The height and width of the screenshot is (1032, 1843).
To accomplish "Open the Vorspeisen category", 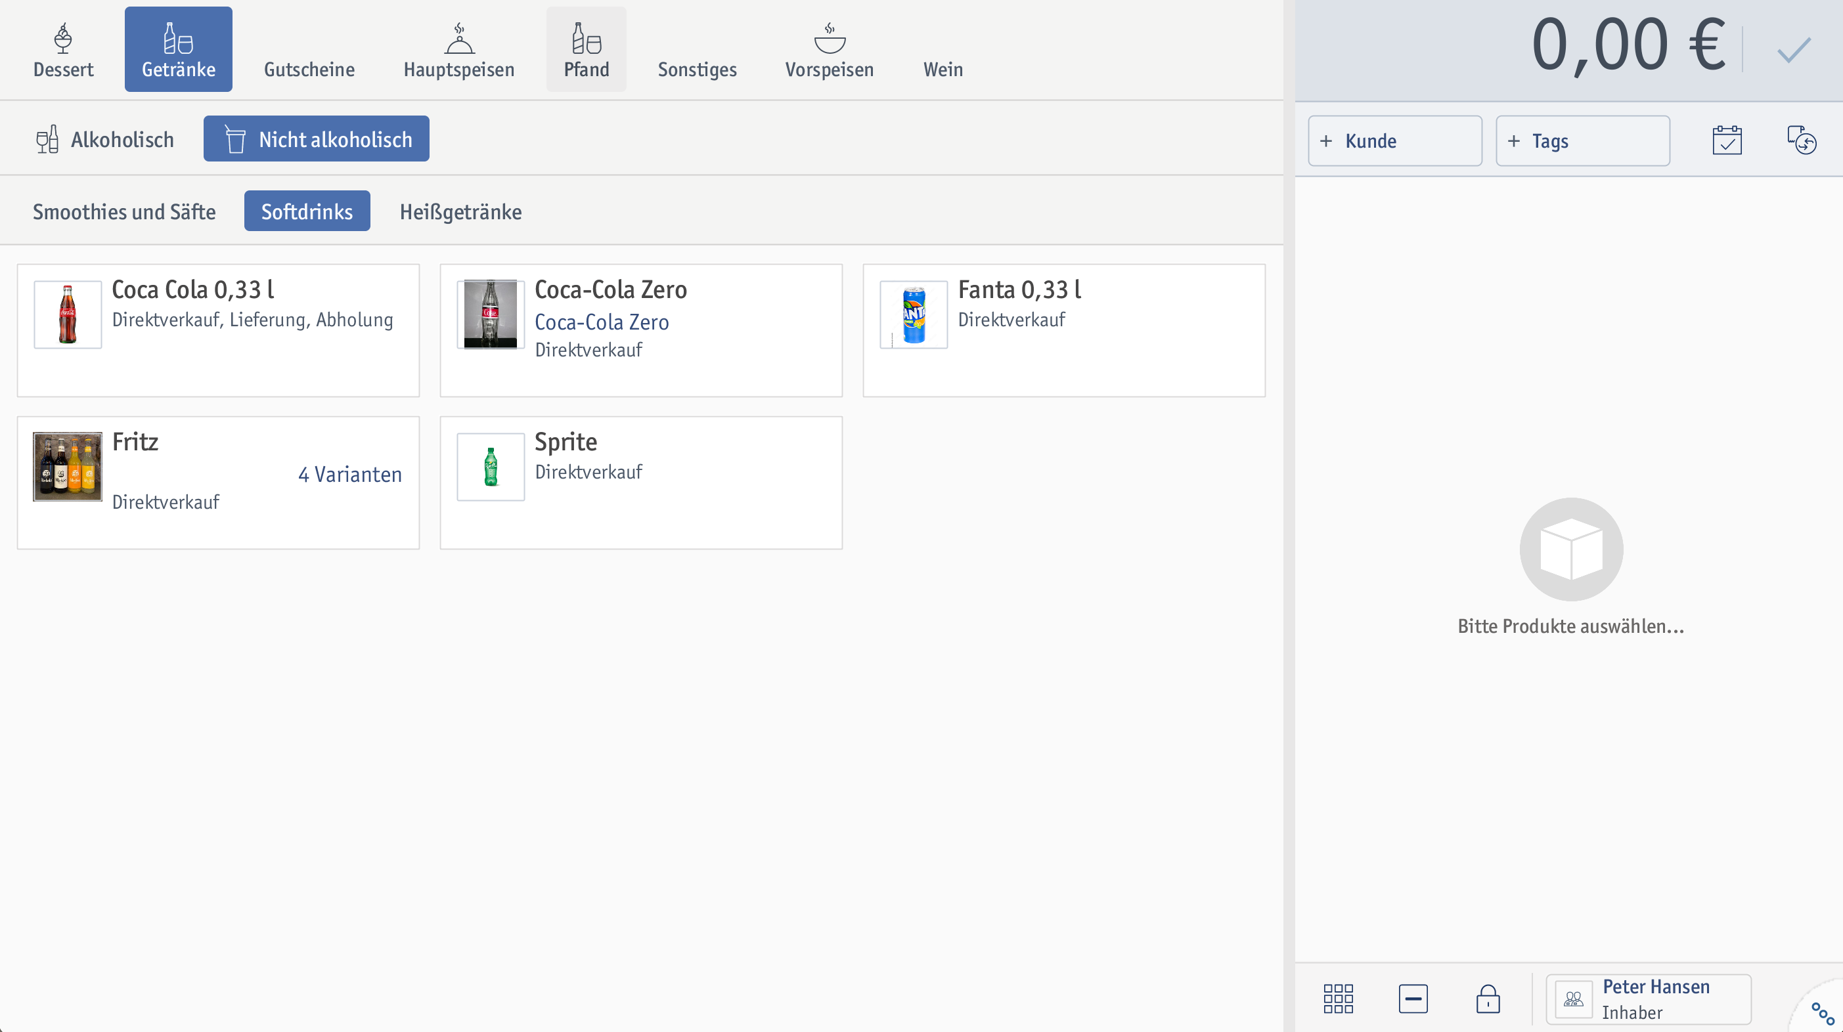I will point(829,49).
